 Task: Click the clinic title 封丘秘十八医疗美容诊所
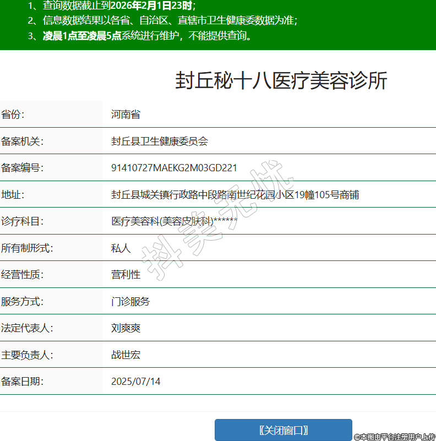click(281, 81)
